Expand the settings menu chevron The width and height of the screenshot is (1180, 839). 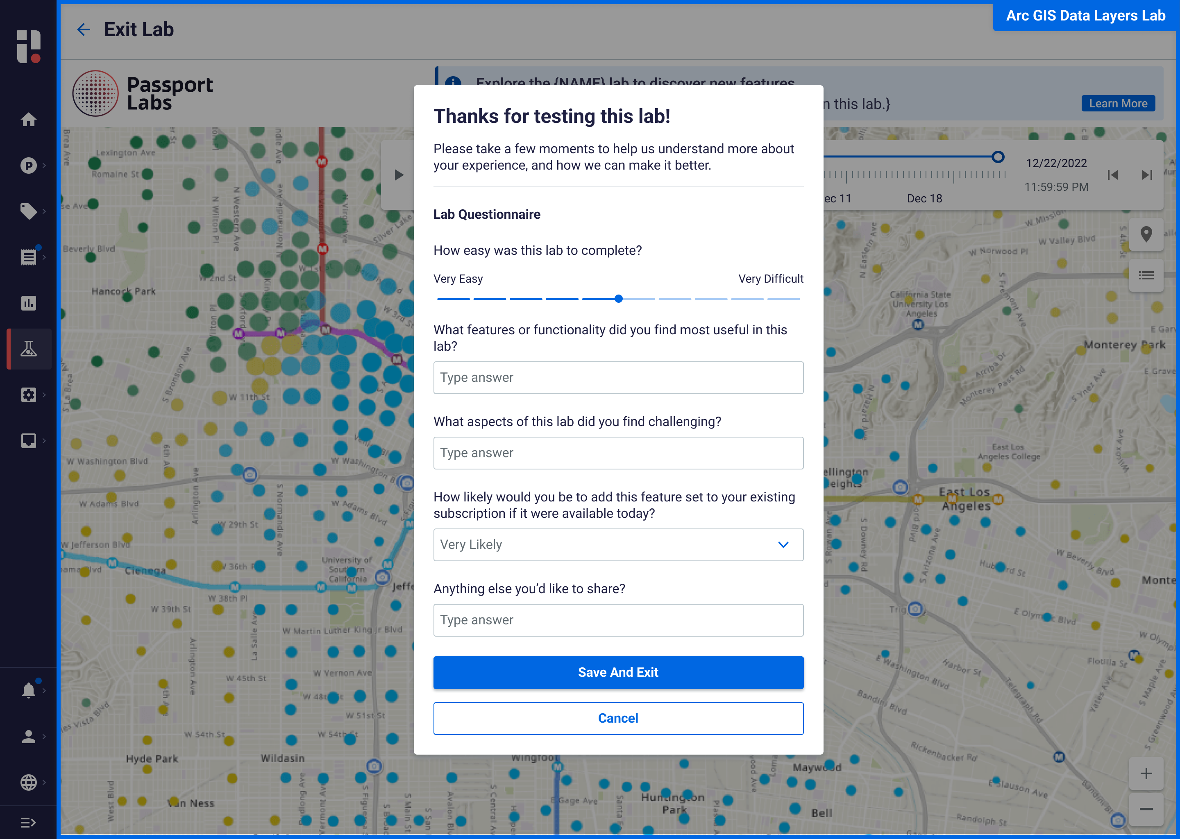(x=44, y=395)
